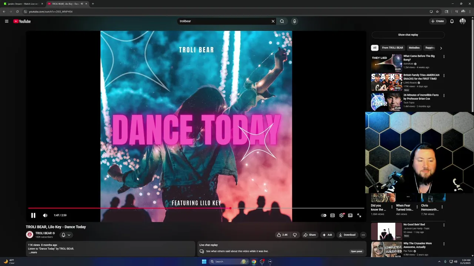Open Chrome from the taskbar

pos(254,262)
